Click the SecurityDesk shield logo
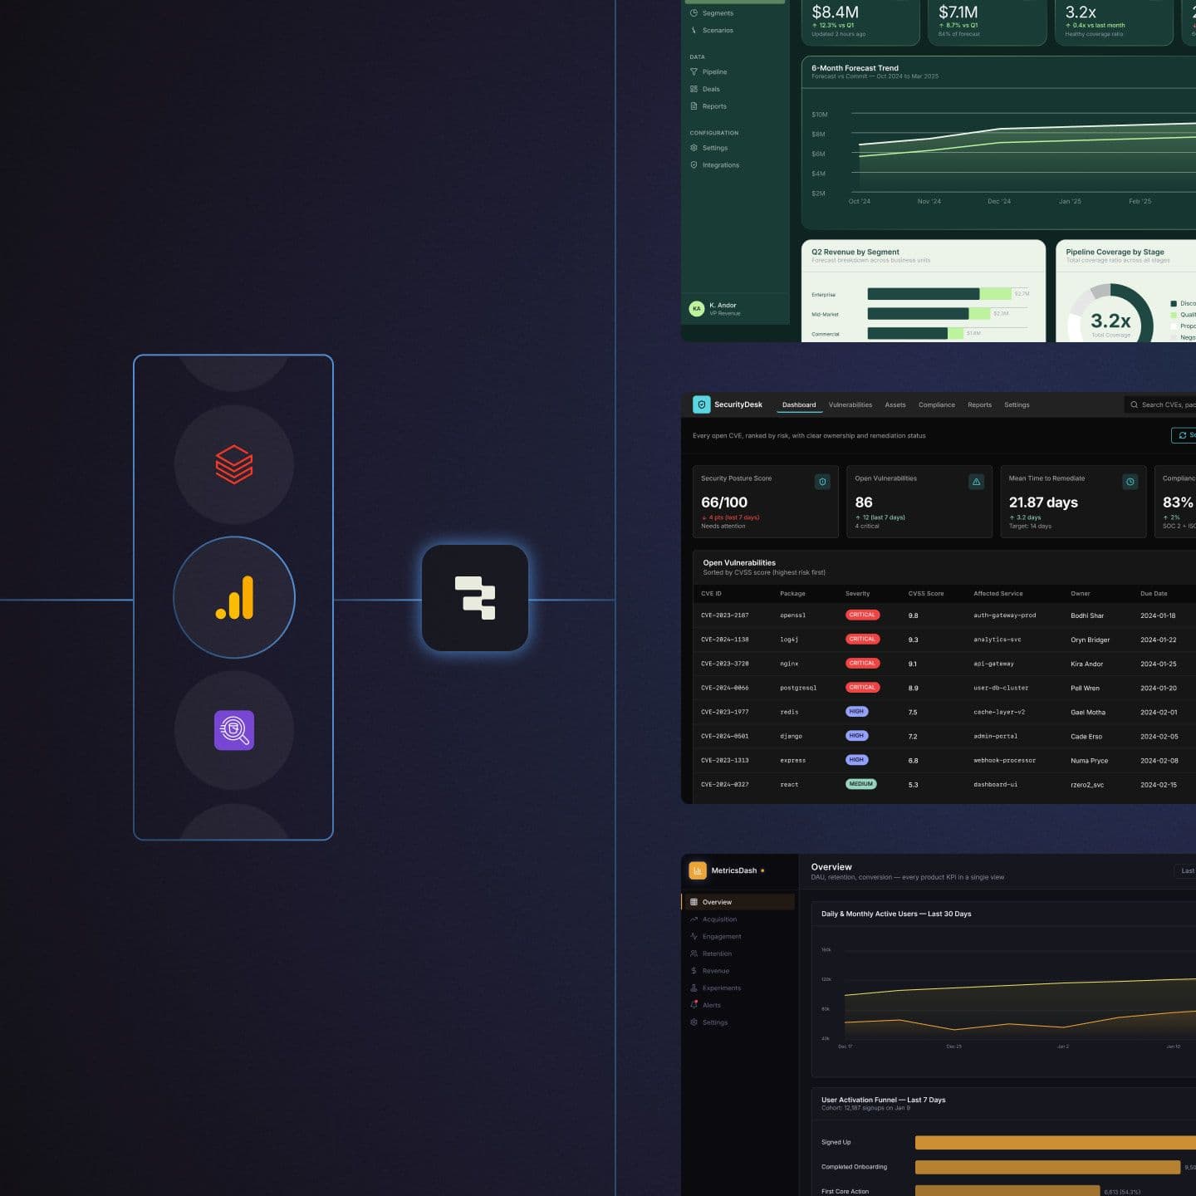The image size is (1196, 1196). (x=702, y=404)
